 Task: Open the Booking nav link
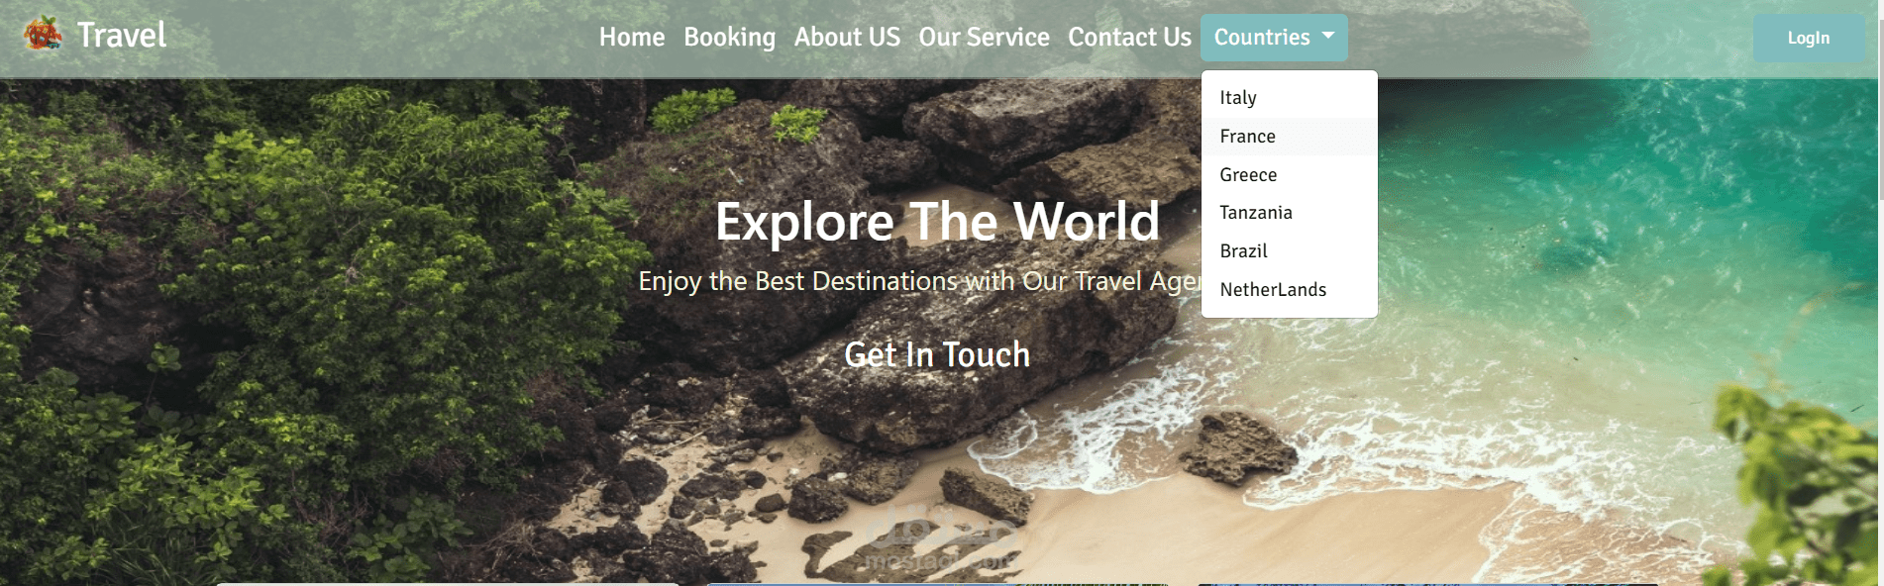coord(730,38)
